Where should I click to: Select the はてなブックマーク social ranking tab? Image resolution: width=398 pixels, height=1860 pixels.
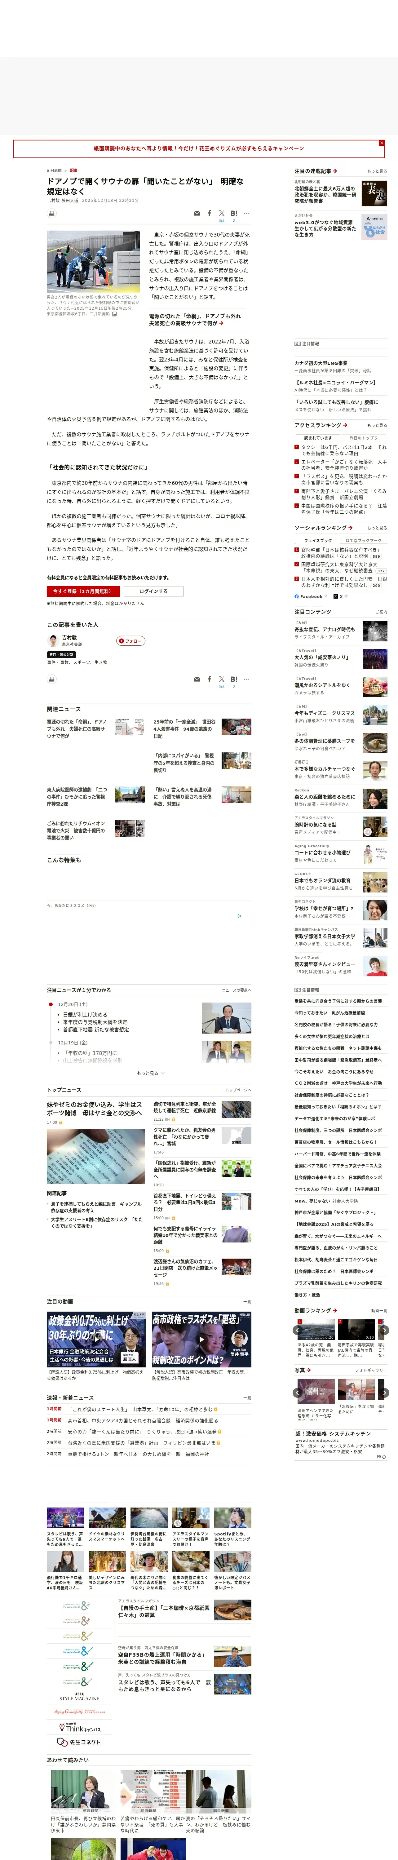click(363, 540)
